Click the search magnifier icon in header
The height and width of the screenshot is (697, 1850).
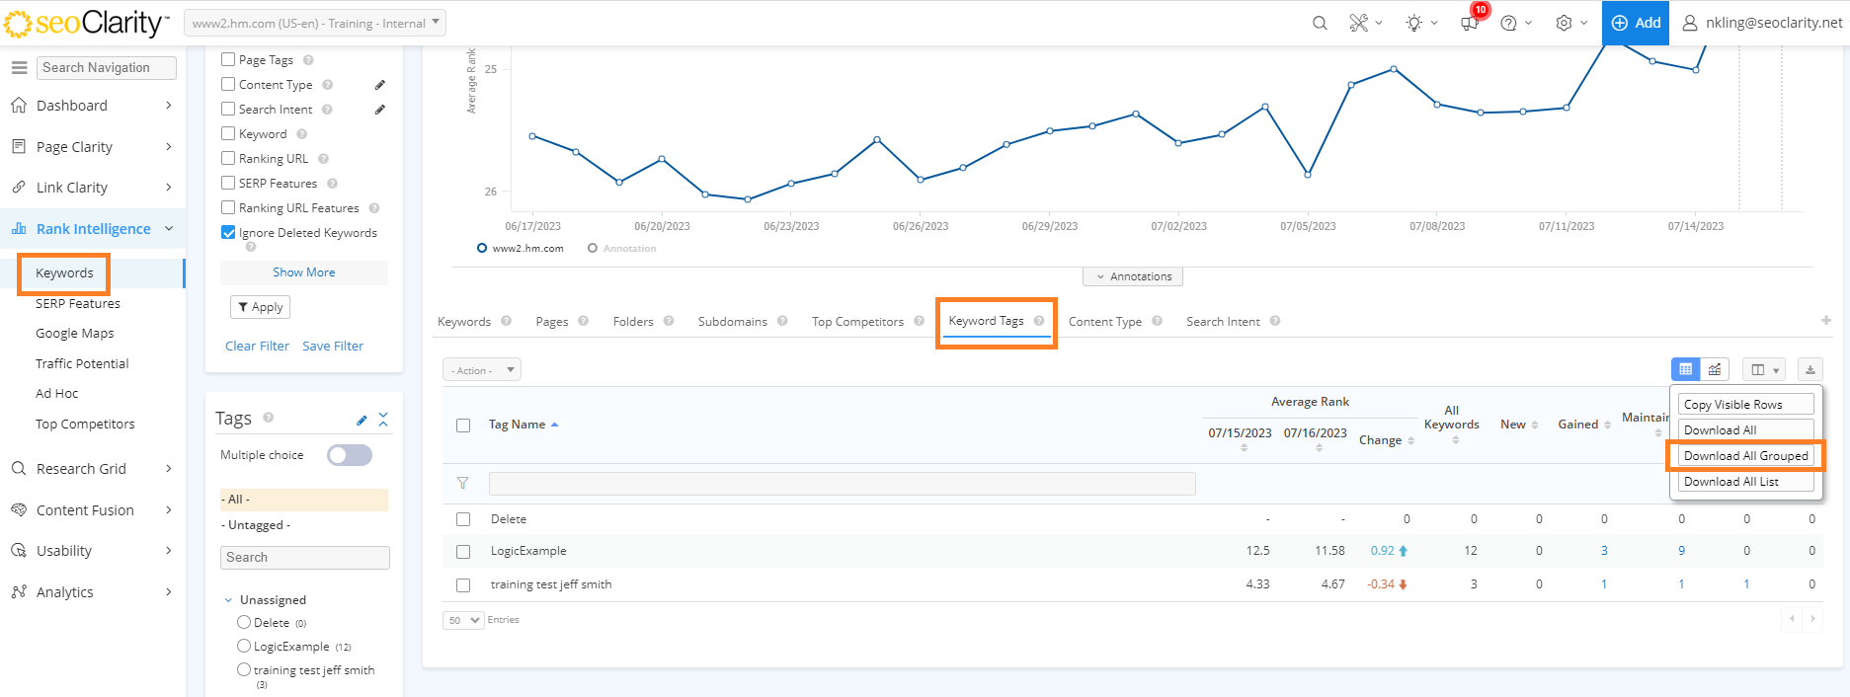point(1320,23)
